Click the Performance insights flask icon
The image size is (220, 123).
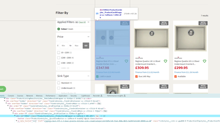(x=124, y=96)
